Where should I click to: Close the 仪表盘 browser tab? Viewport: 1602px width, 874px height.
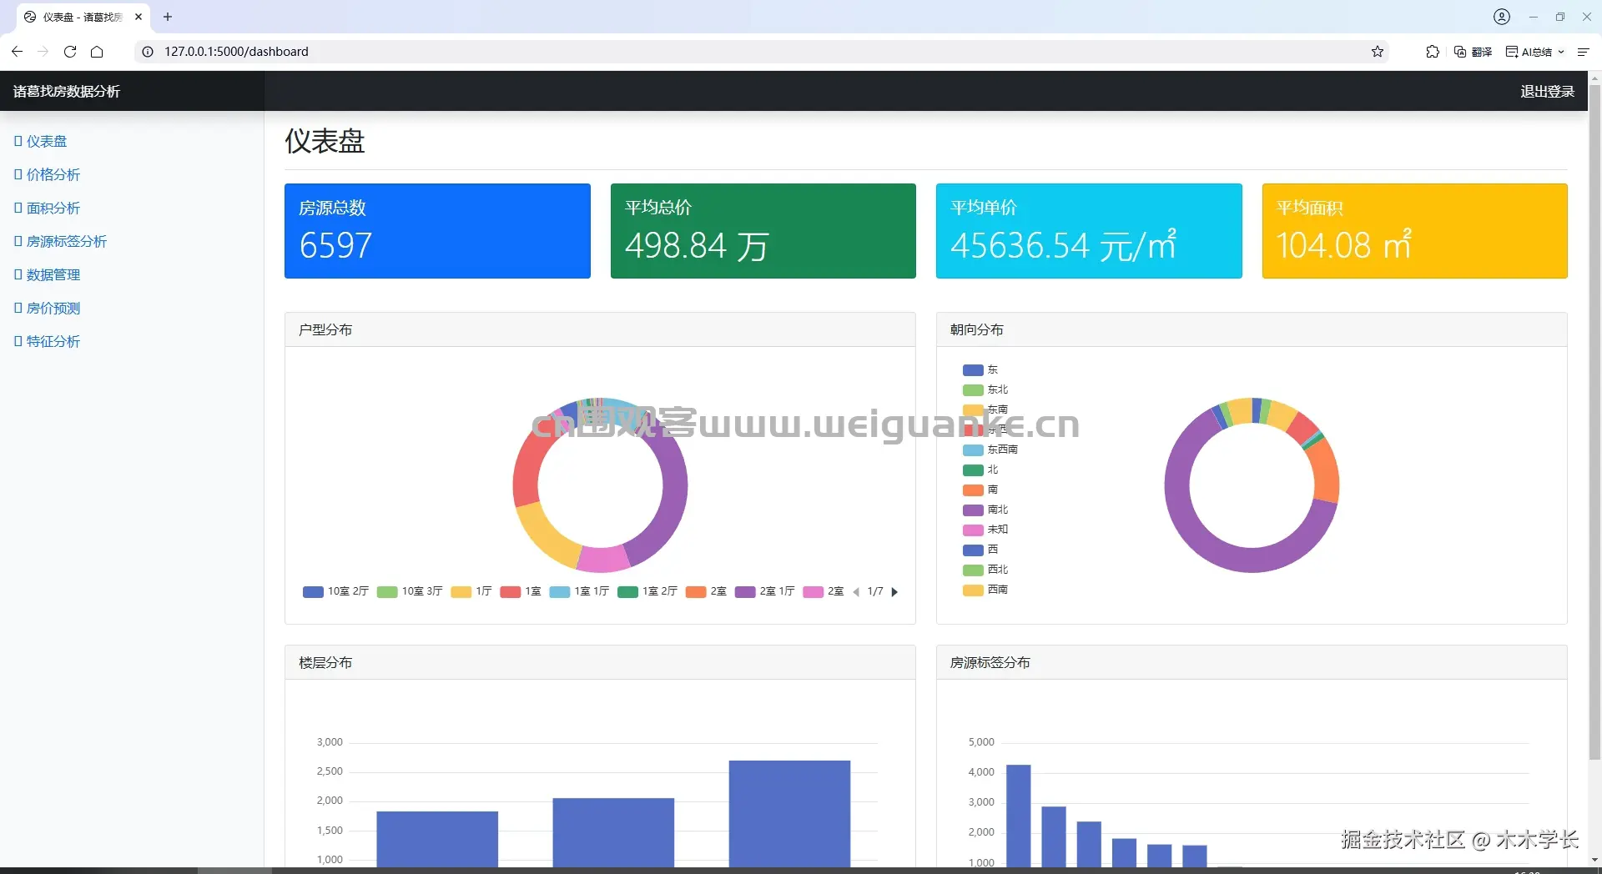[x=139, y=17]
